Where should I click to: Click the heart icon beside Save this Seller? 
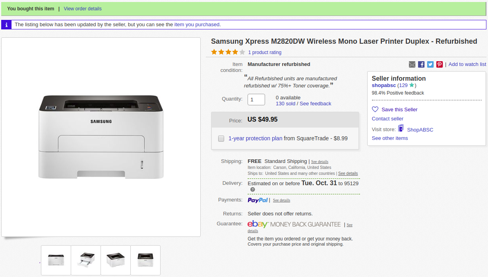pos(375,109)
